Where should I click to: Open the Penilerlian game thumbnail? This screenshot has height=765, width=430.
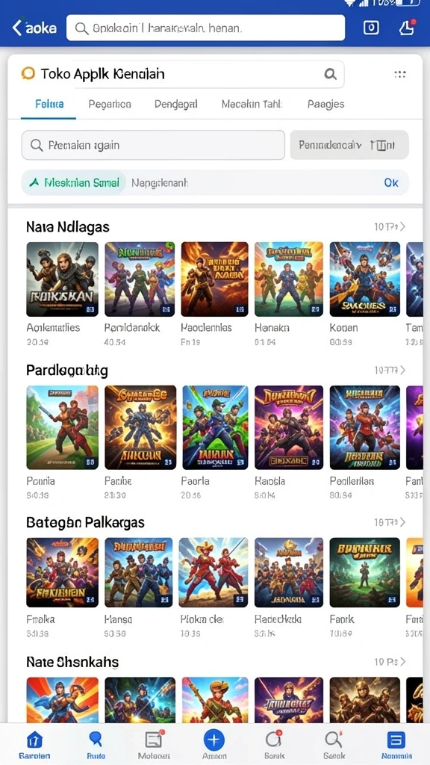364,427
